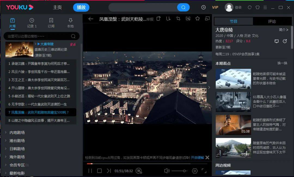Pause the playing video

click(x=90, y=171)
